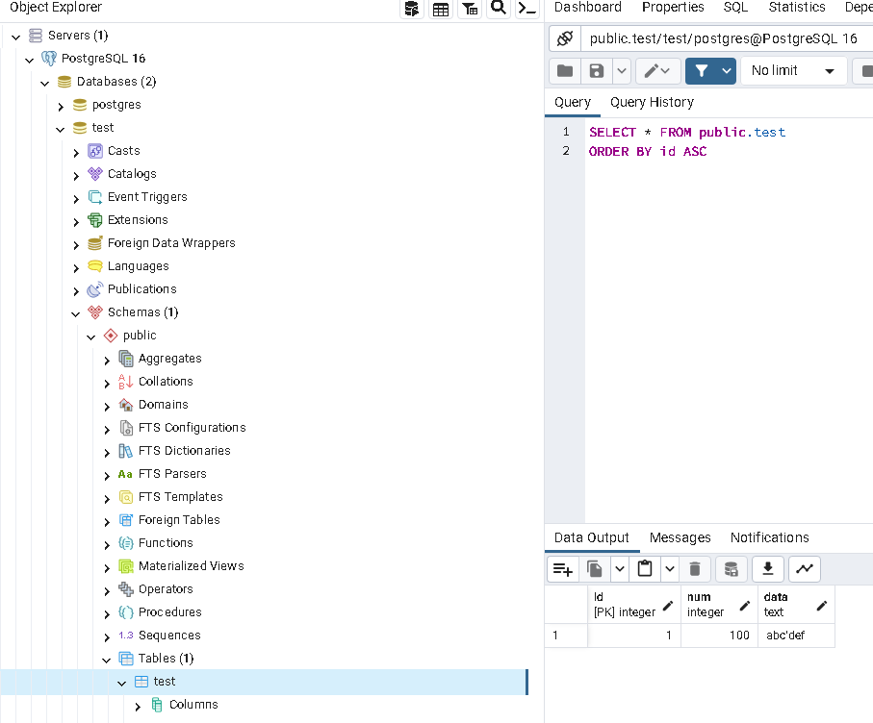Click the Filter funnel button
Image resolution: width=873 pixels, height=723 pixels.
pos(702,70)
